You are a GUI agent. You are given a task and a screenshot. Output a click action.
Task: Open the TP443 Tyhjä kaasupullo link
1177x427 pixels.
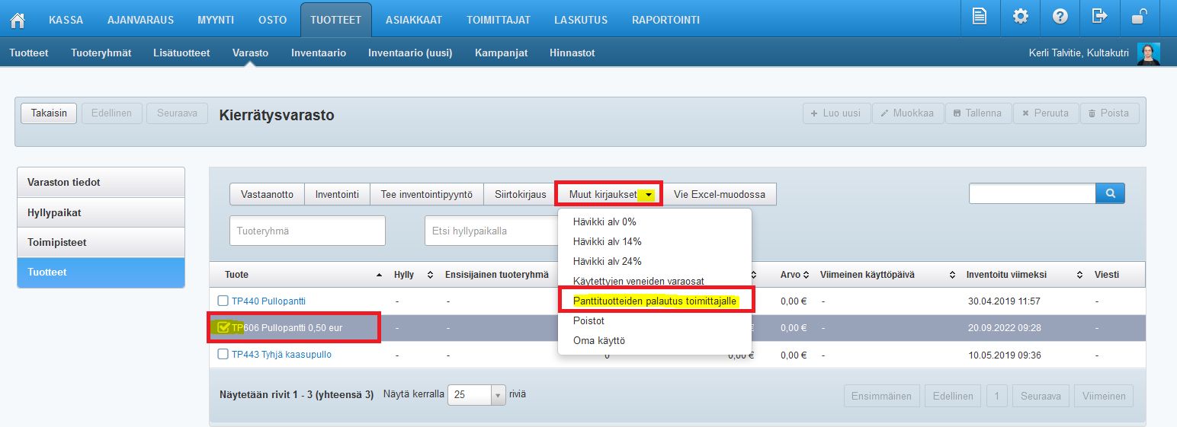point(281,355)
